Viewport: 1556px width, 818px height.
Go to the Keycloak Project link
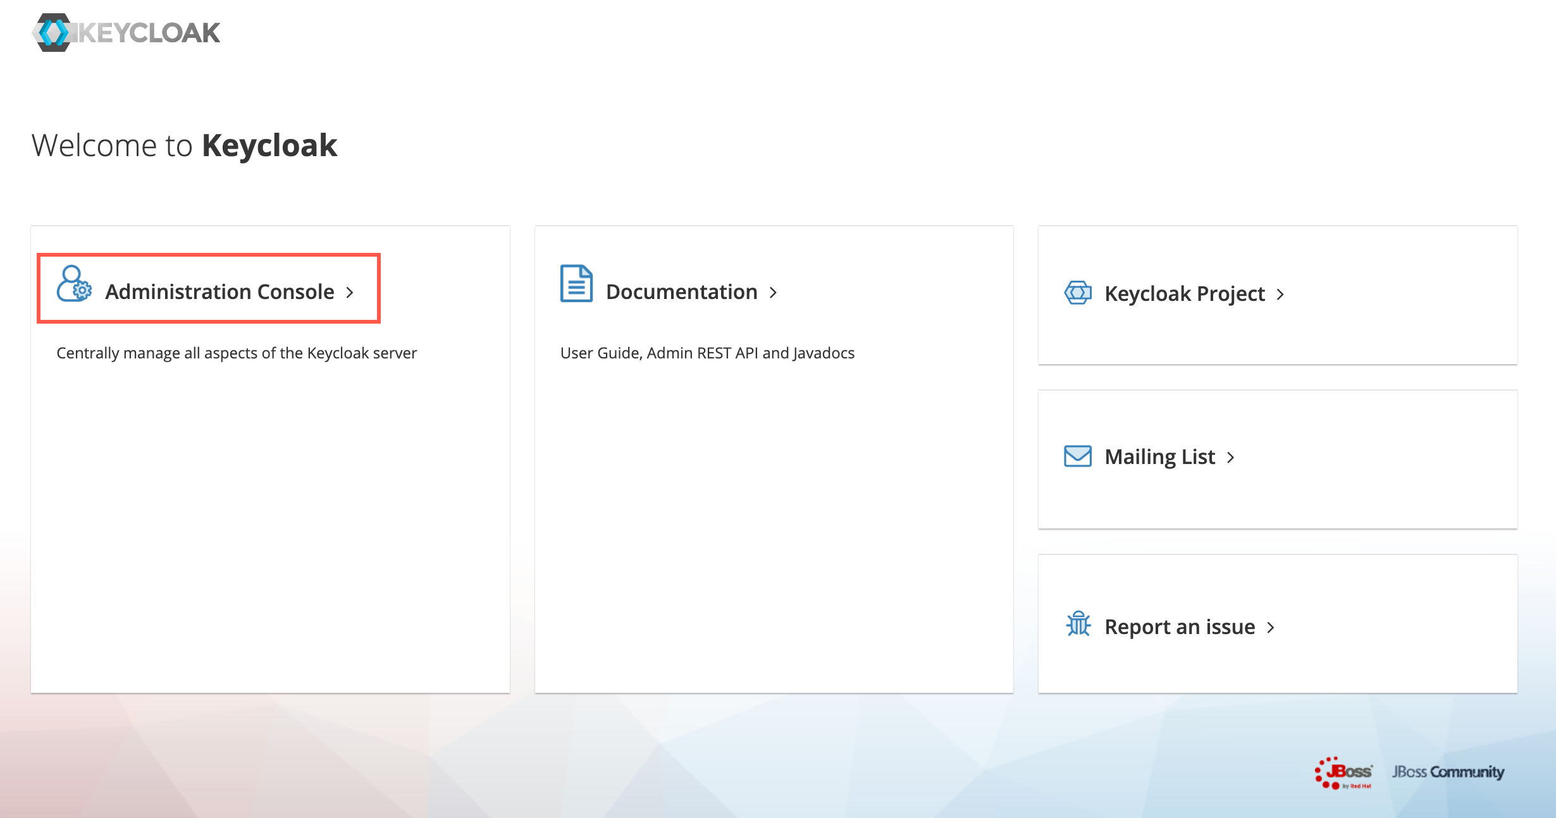(1184, 293)
